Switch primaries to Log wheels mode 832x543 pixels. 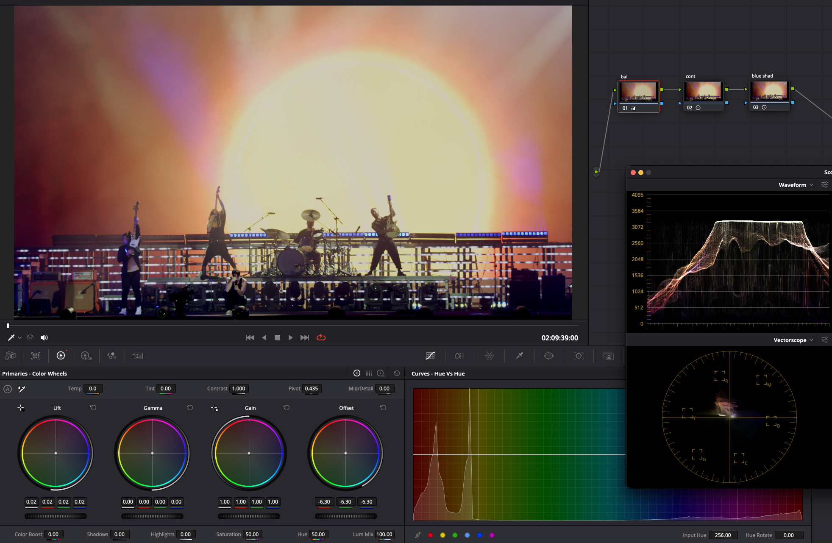381,373
